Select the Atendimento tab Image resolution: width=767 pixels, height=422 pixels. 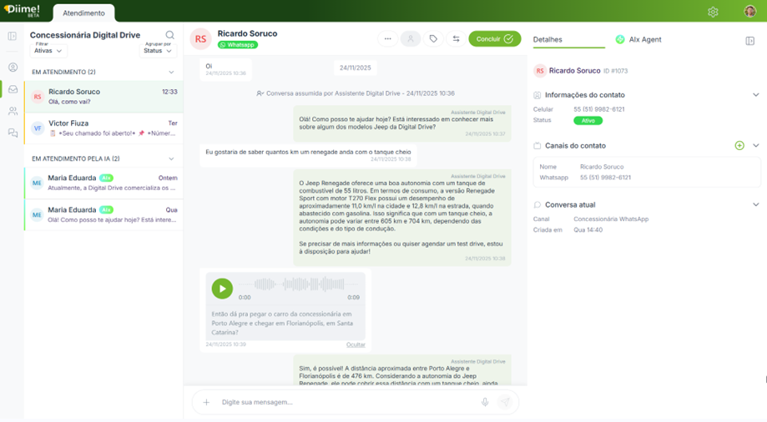[x=83, y=13]
